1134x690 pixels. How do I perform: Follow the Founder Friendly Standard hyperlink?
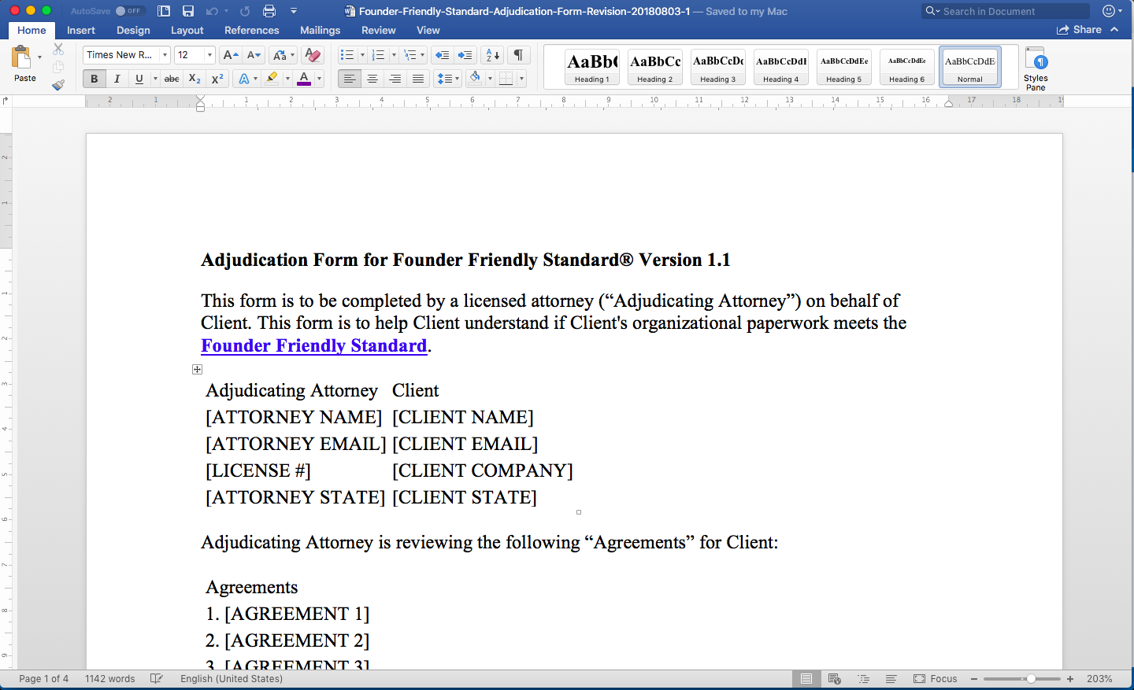[313, 345]
